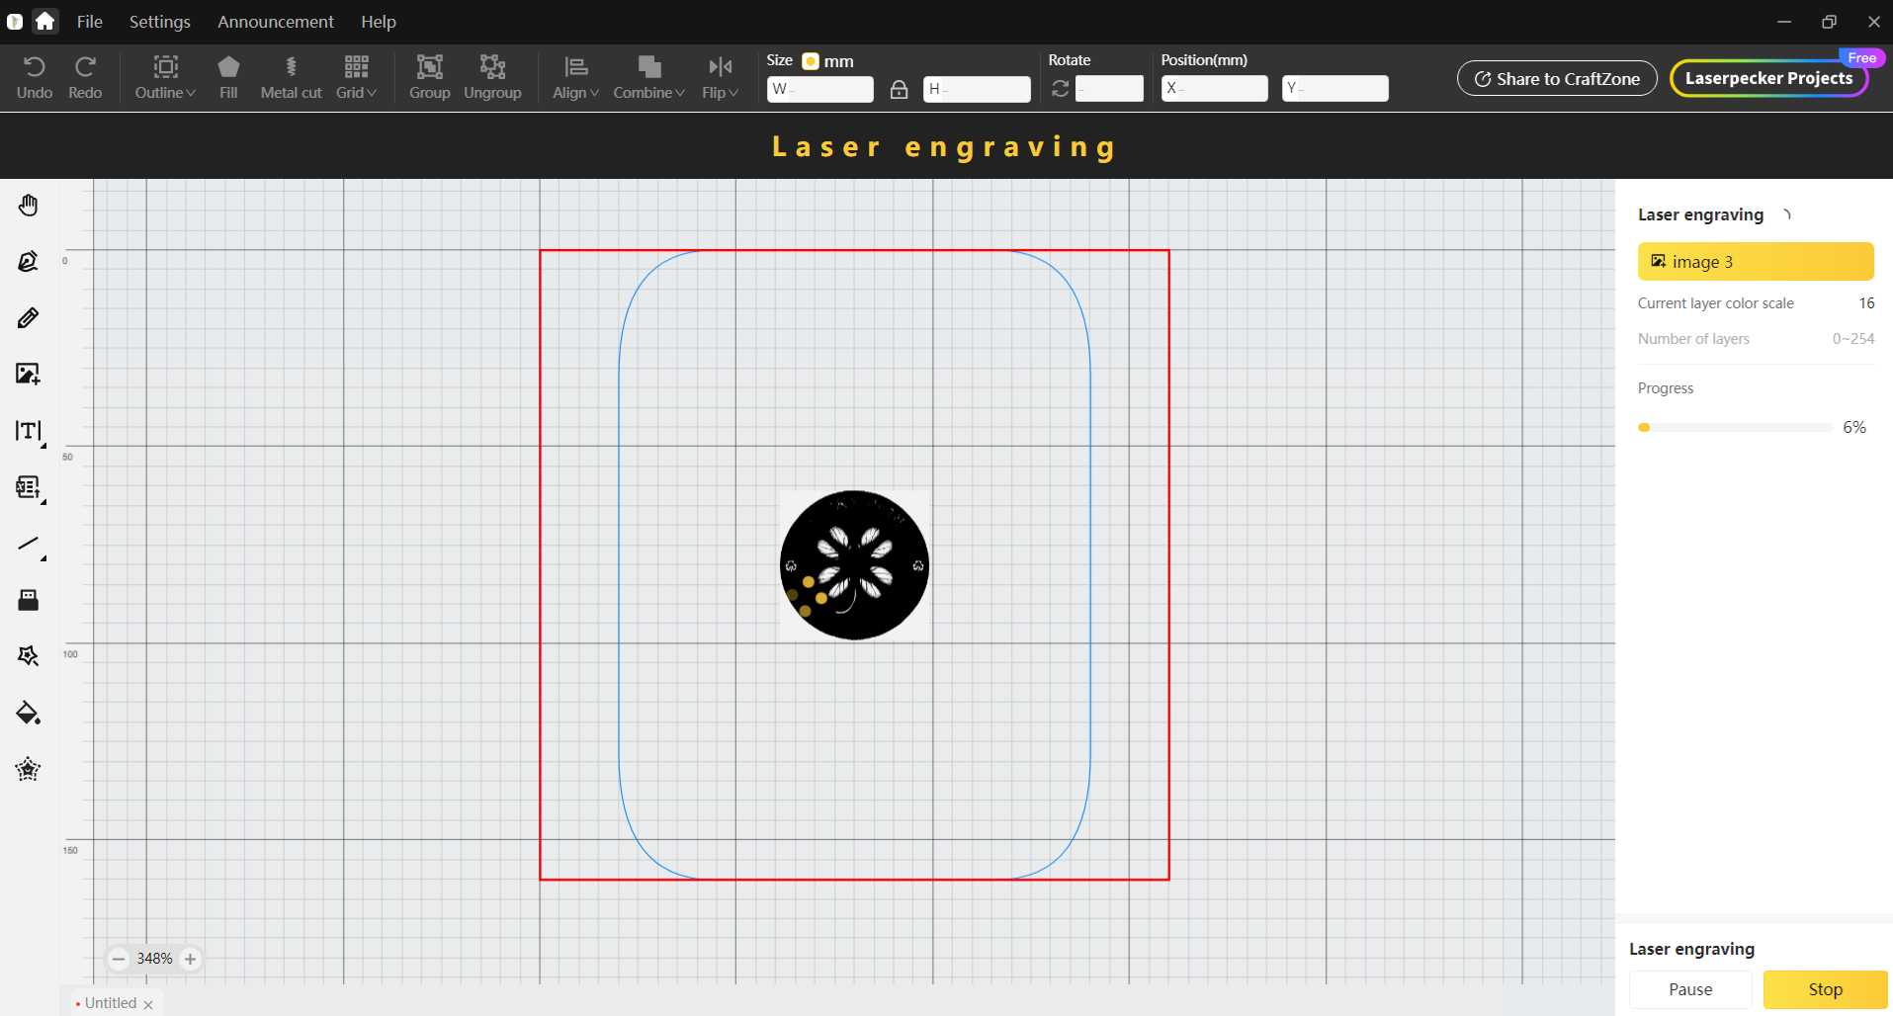
Task: Expand the Combine options
Action: click(x=648, y=78)
